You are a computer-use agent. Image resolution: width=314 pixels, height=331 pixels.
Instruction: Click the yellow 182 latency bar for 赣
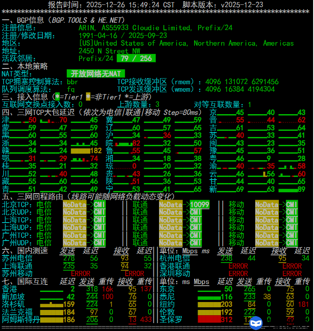[x=80, y=151]
